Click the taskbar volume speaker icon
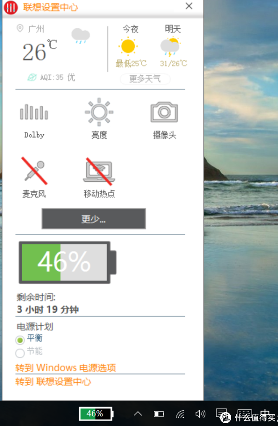Image resolution: width=278 pixels, height=426 pixels. [200, 414]
